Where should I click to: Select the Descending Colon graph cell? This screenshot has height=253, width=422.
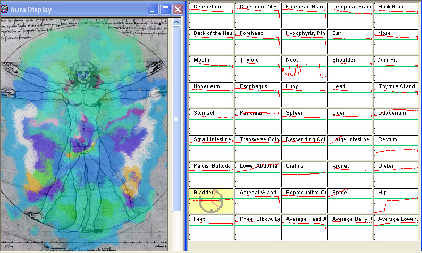pyautogui.click(x=304, y=148)
